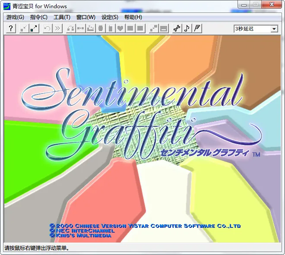
Task: Open the 工具(T) menu
Action: point(62,17)
